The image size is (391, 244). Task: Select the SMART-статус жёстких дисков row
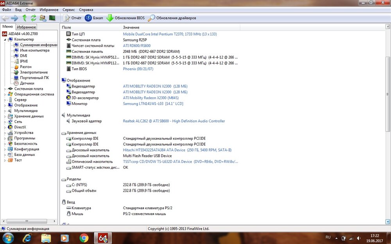point(150,167)
